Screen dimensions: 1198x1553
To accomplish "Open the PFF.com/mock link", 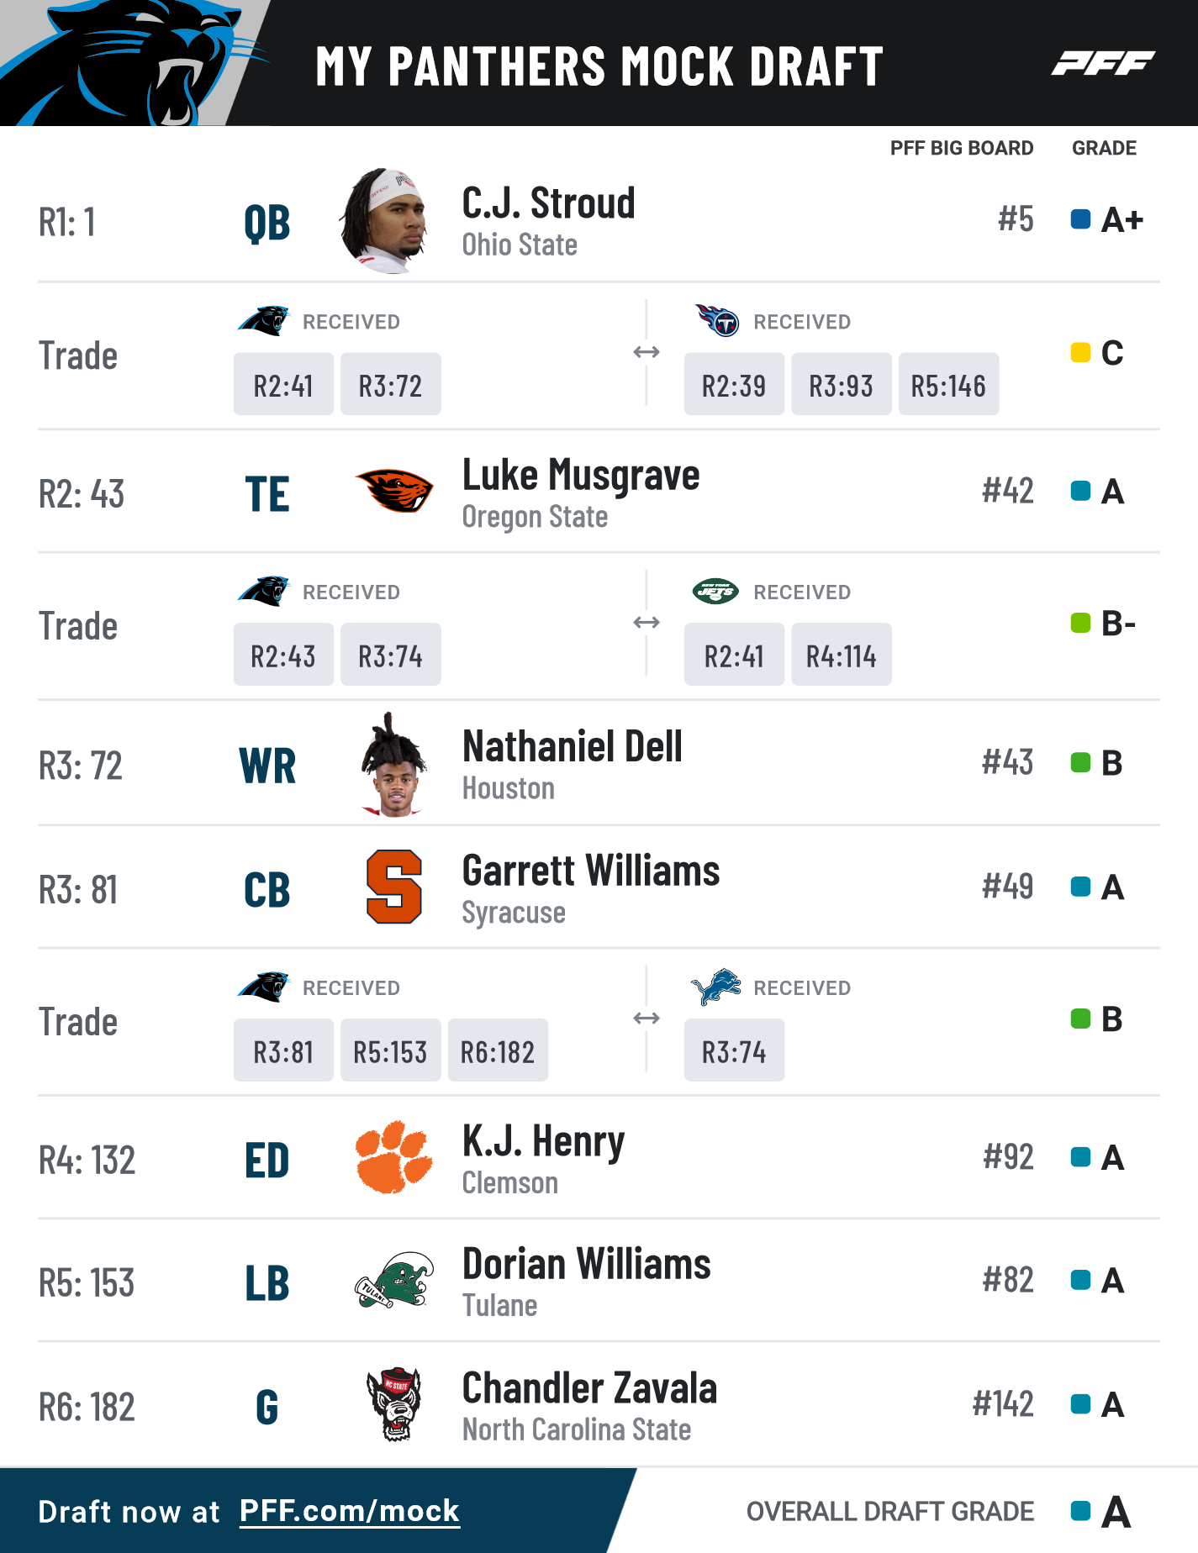I will pos(349,1511).
